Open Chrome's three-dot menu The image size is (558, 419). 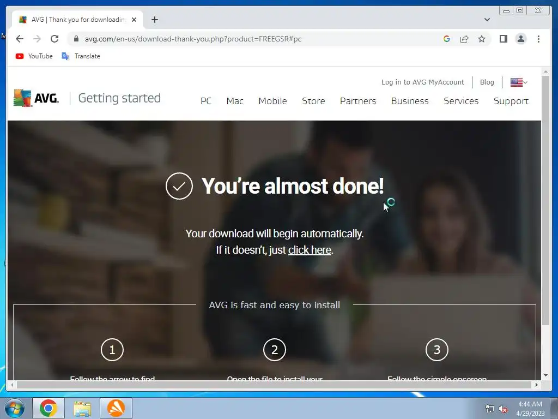[x=538, y=39]
